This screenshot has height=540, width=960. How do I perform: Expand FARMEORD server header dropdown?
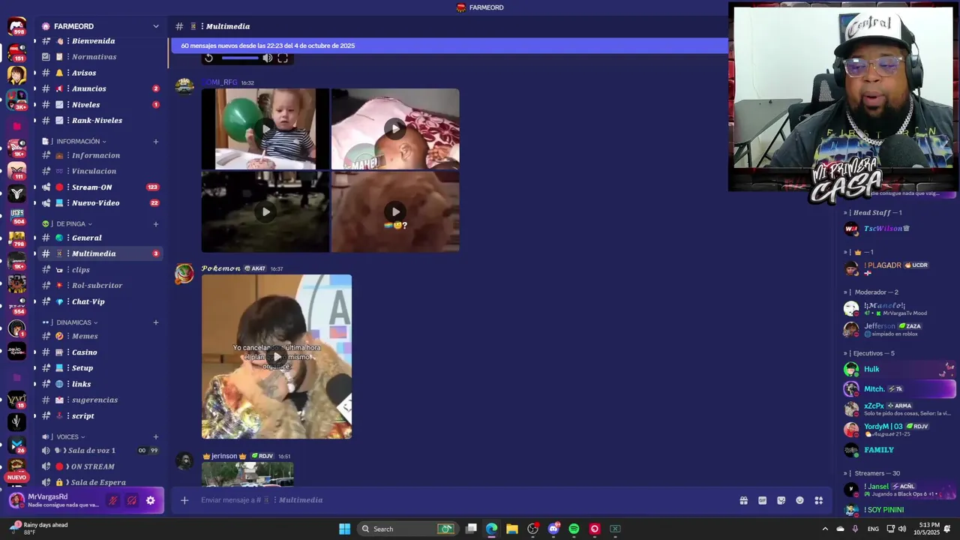(x=156, y=26)
